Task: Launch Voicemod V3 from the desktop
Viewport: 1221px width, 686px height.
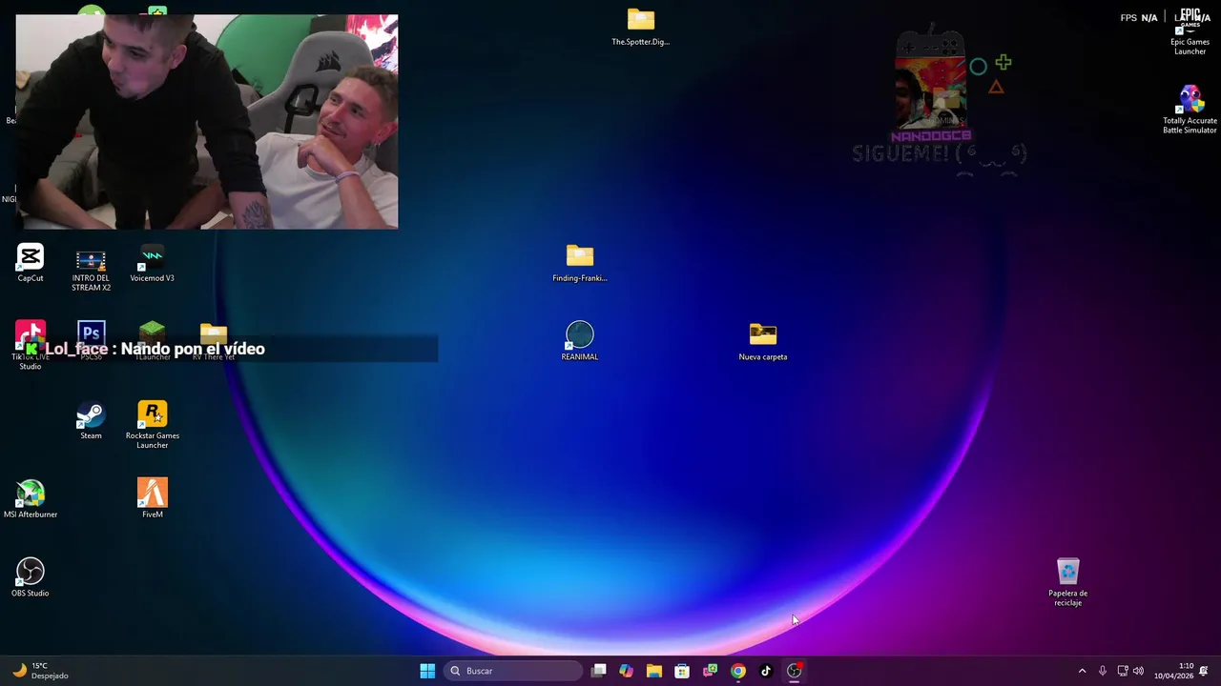Action: pos(152,264)
